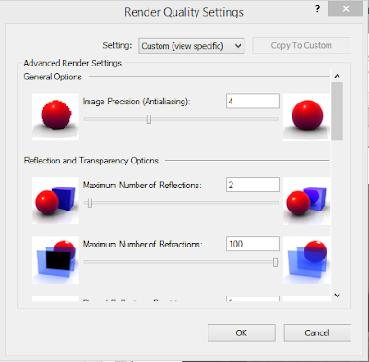The width and height of the screenshot is (369, 362).
Task: Click the low refractions thumbnail with black square
Action: [x=55, y=259]
